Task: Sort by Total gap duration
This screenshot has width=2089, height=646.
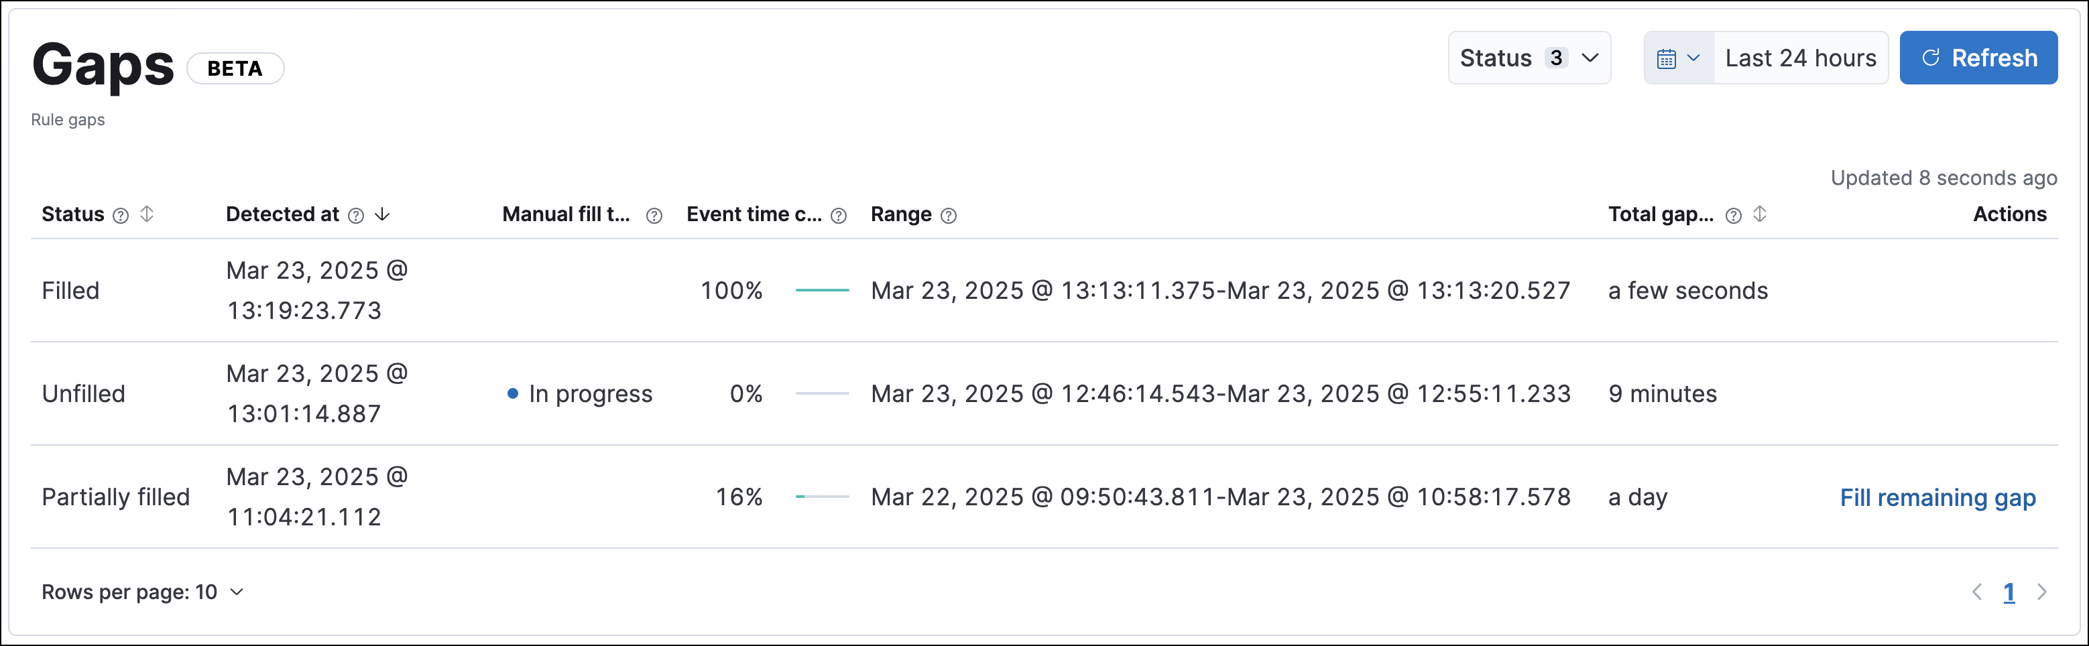Action: pyautogui.click(x=1760, y=215)
